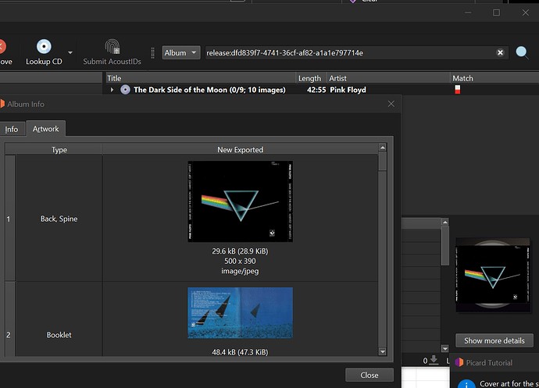
Task: Click the Back, Spine type cell
Action: [x=59, y=219]
